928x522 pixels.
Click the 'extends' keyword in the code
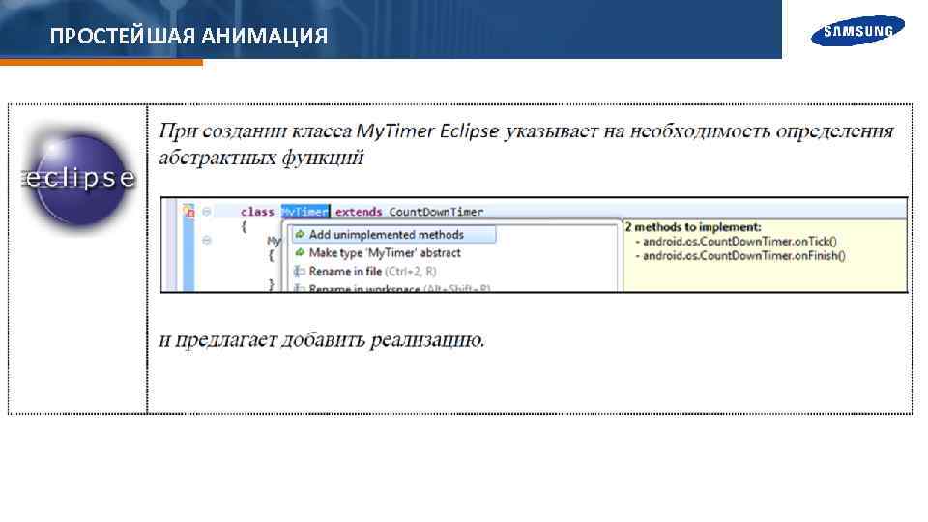point(359,212)
